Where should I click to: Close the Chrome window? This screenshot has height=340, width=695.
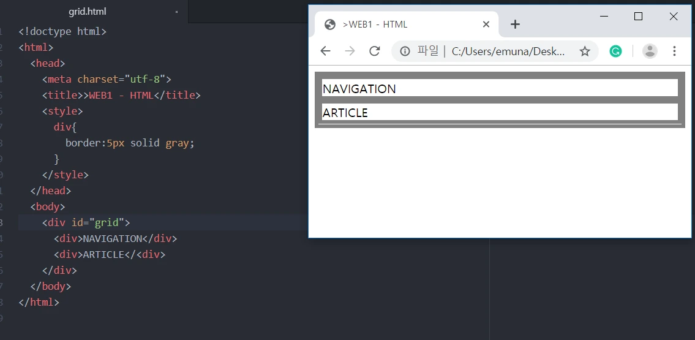674,17
